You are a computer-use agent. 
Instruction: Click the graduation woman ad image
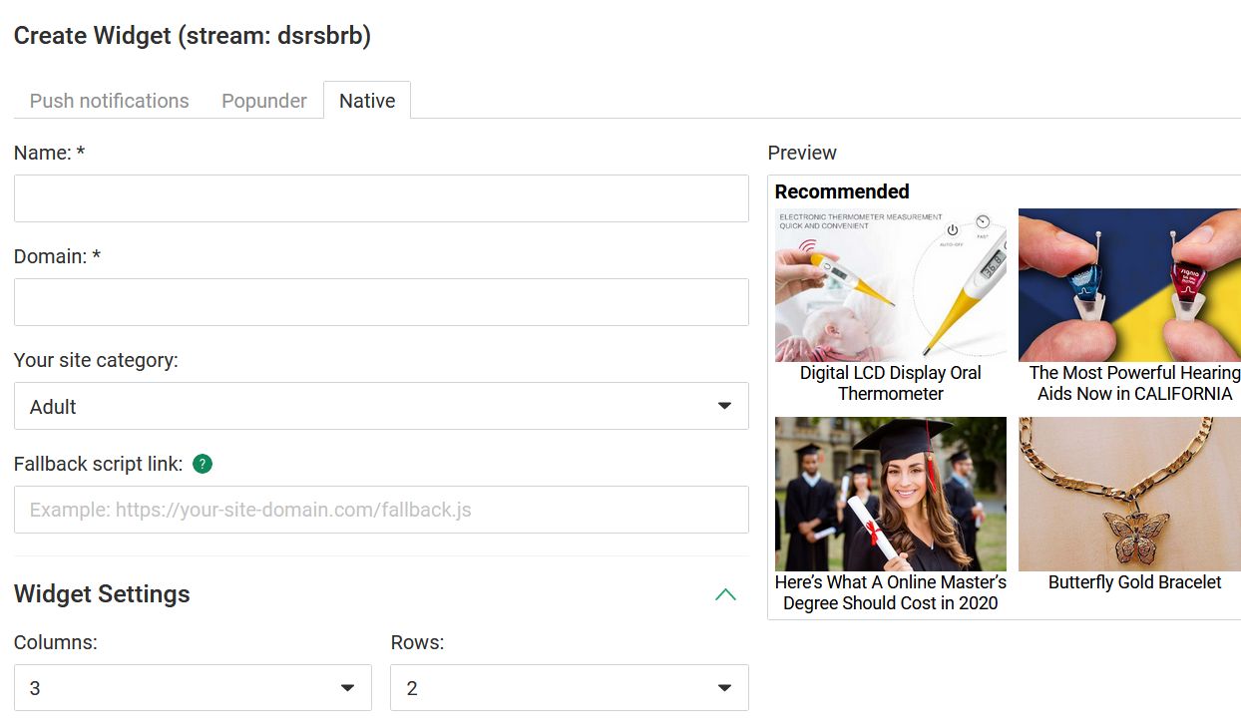point(890,494)
